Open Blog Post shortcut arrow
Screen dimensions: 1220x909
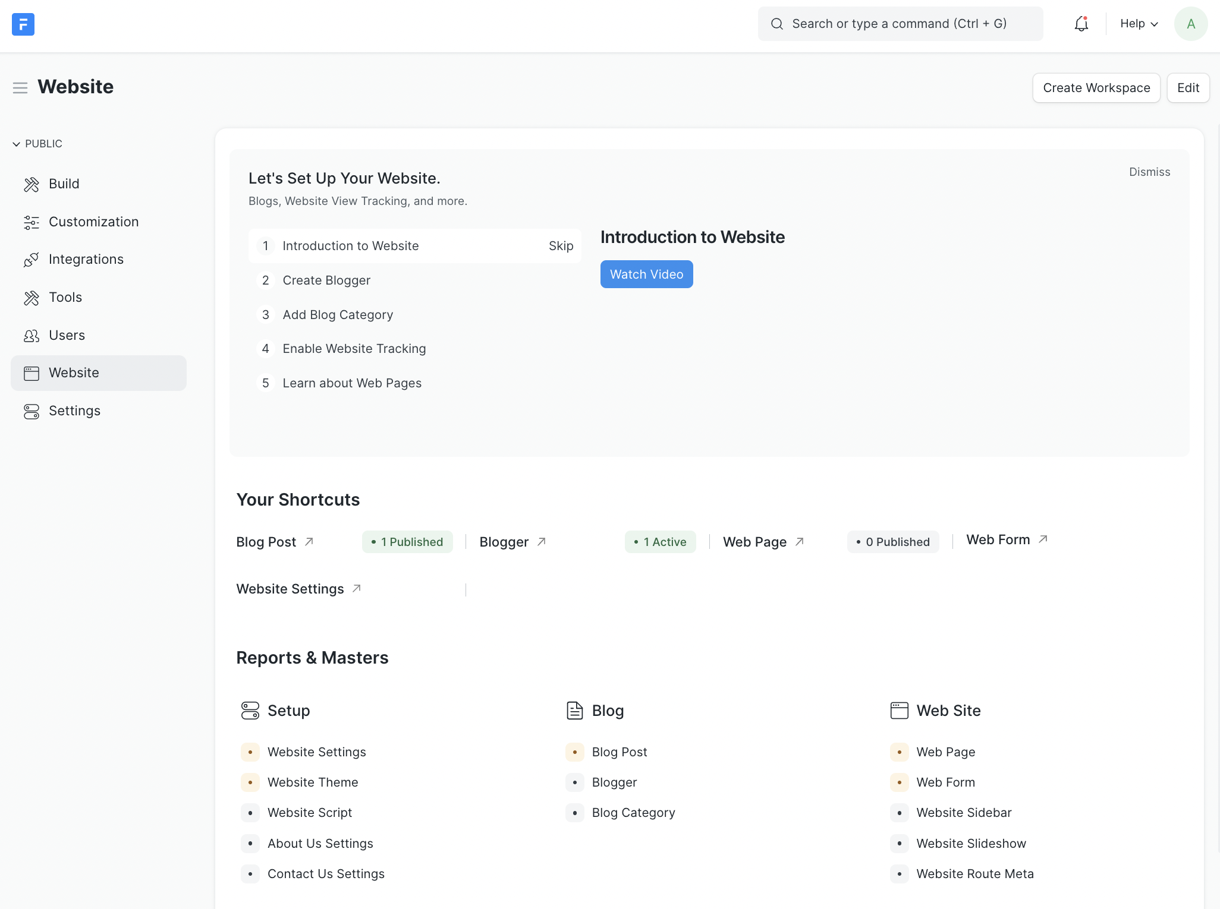click(309, 542)
